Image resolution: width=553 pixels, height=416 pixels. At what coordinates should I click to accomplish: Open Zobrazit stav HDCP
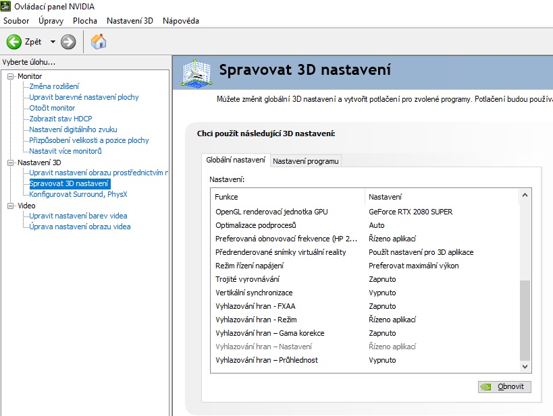click(61, 119)
